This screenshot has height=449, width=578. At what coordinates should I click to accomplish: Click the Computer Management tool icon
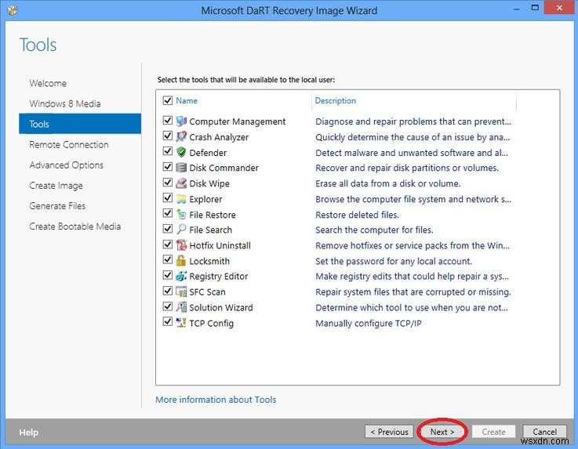pos(181,121)
